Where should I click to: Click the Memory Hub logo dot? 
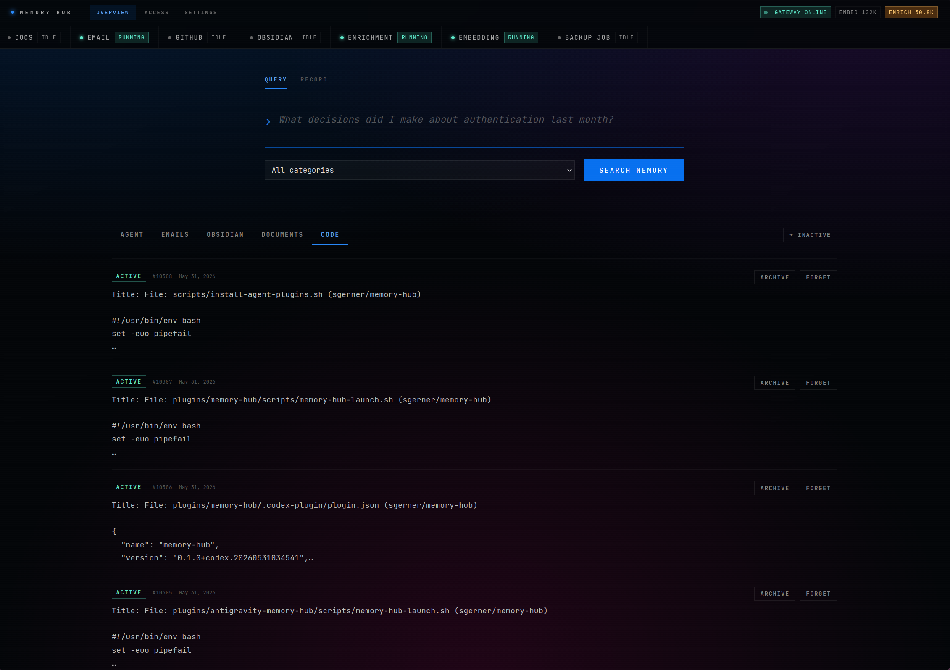[x=13, y=12]
